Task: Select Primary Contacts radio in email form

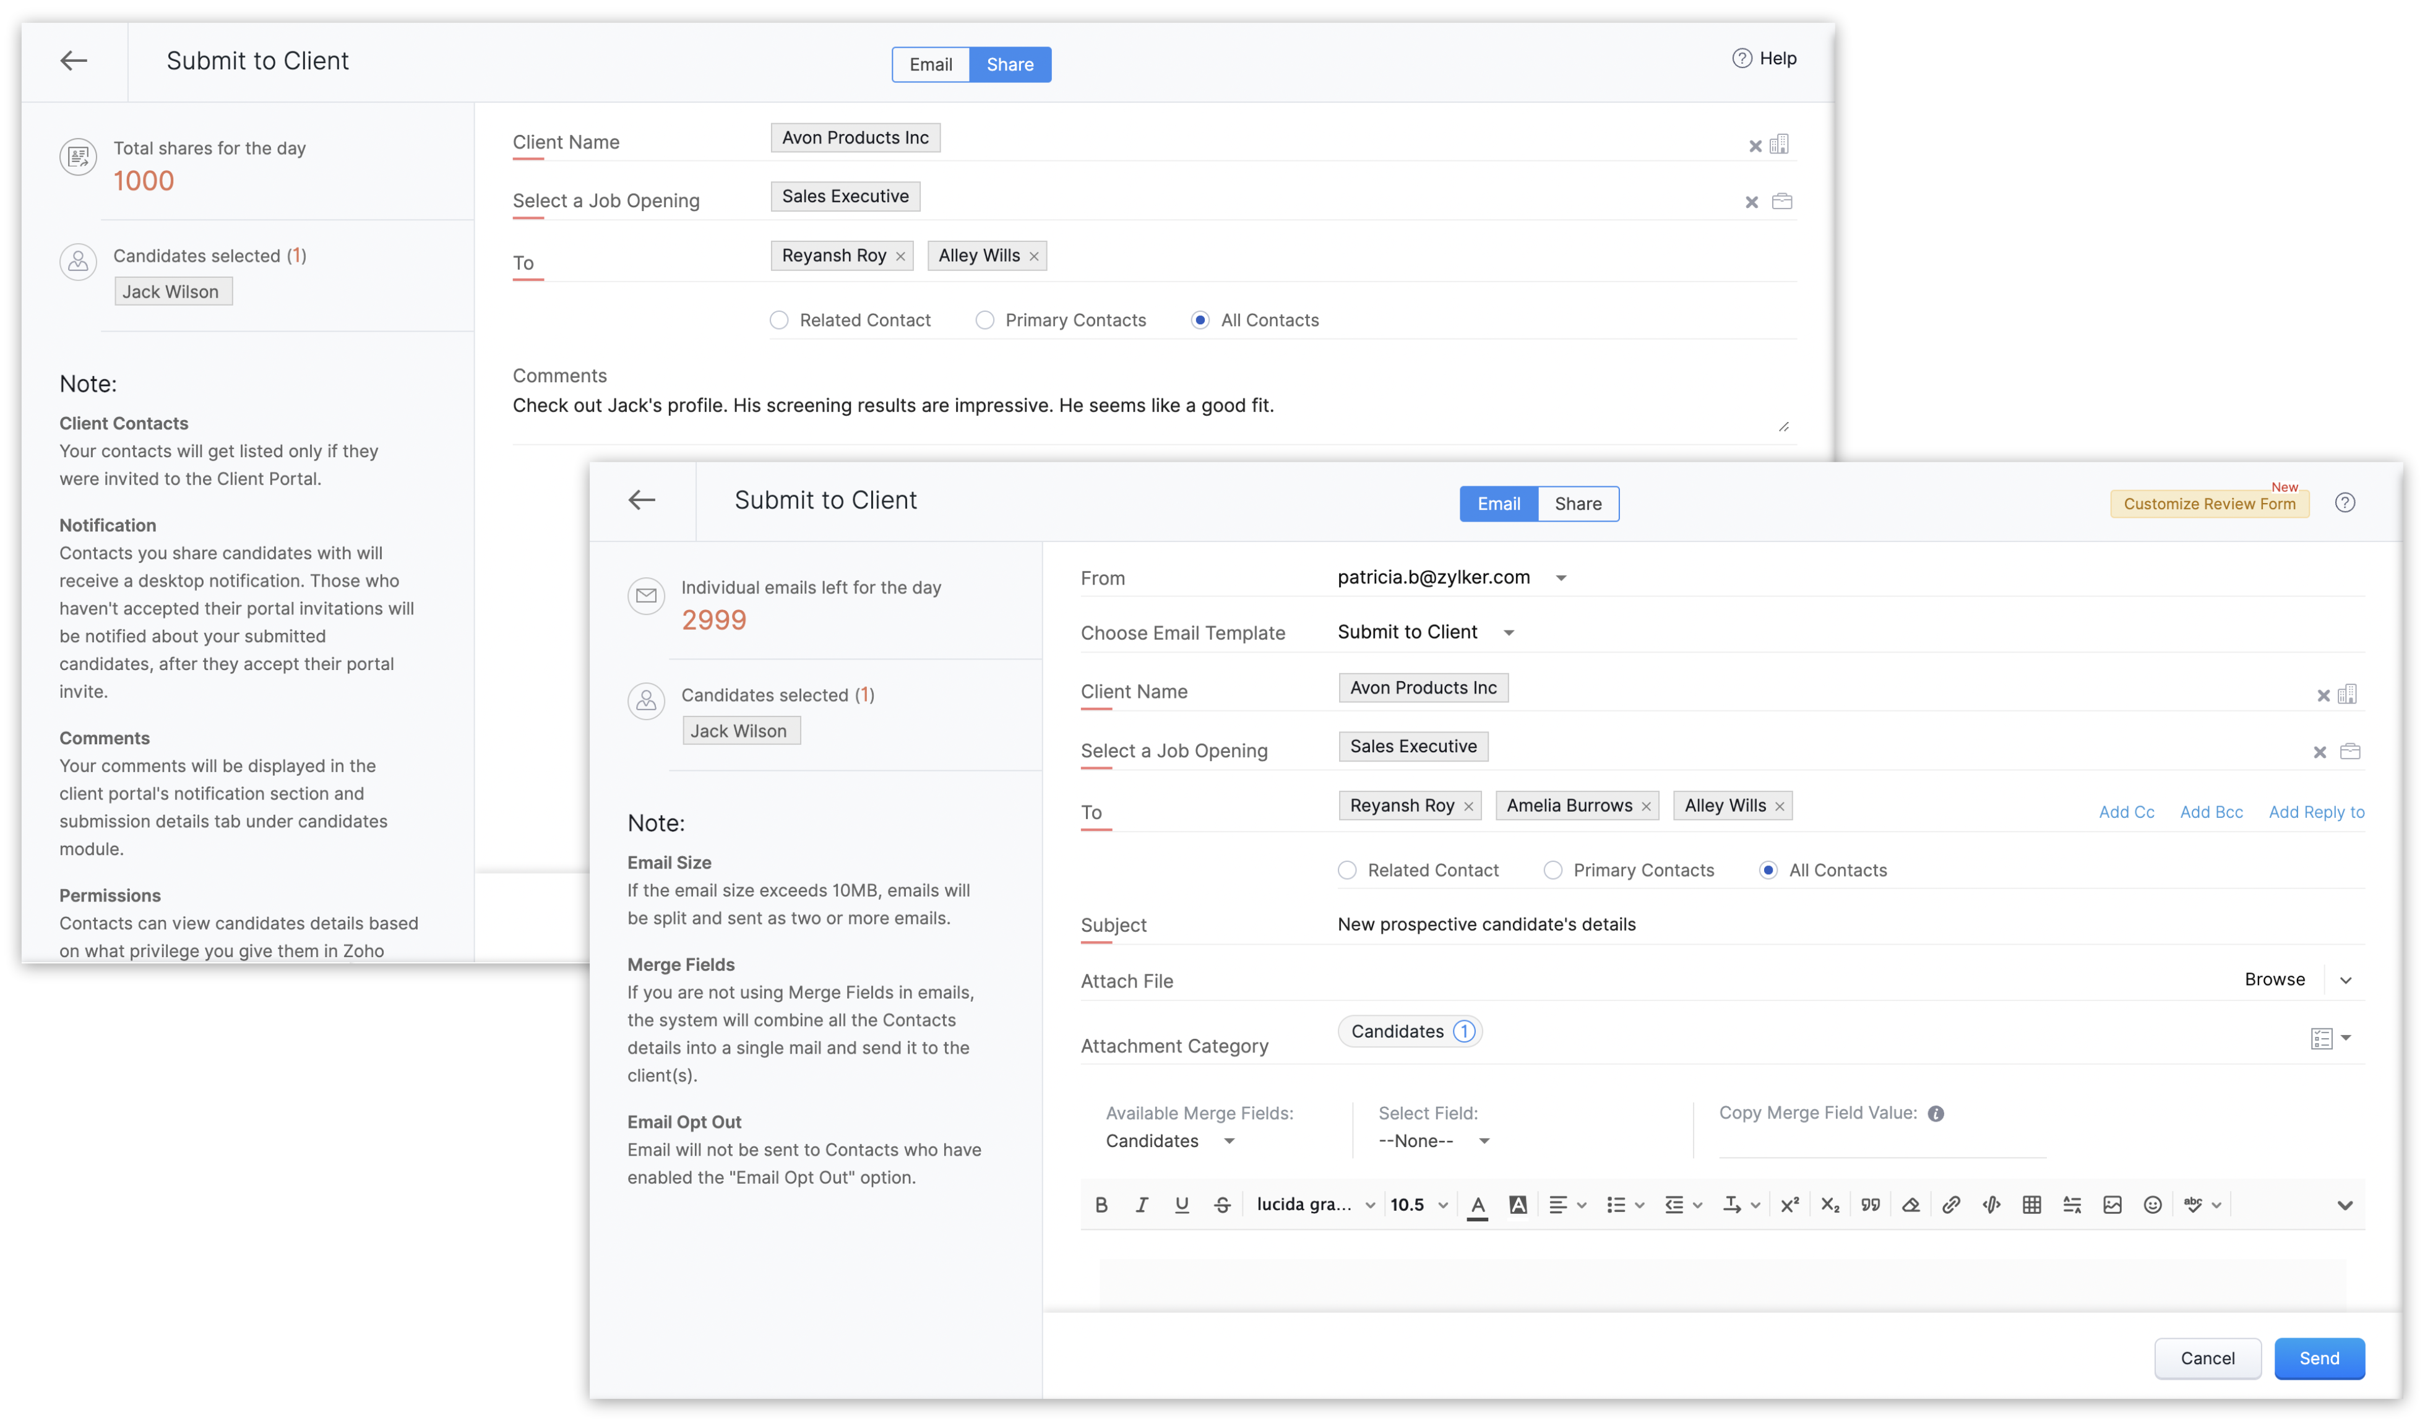Action: click(1552, 870)
